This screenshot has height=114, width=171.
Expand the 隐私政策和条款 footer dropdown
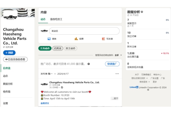(139, 78)
